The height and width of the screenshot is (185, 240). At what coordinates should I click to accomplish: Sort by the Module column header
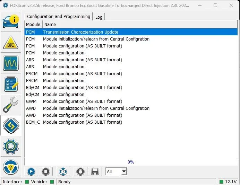pos(33,24)
